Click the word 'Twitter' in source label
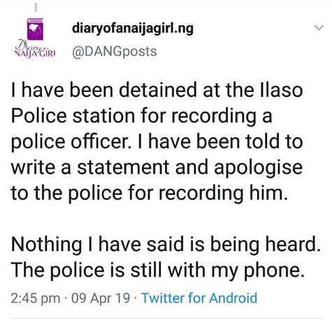 163,298
